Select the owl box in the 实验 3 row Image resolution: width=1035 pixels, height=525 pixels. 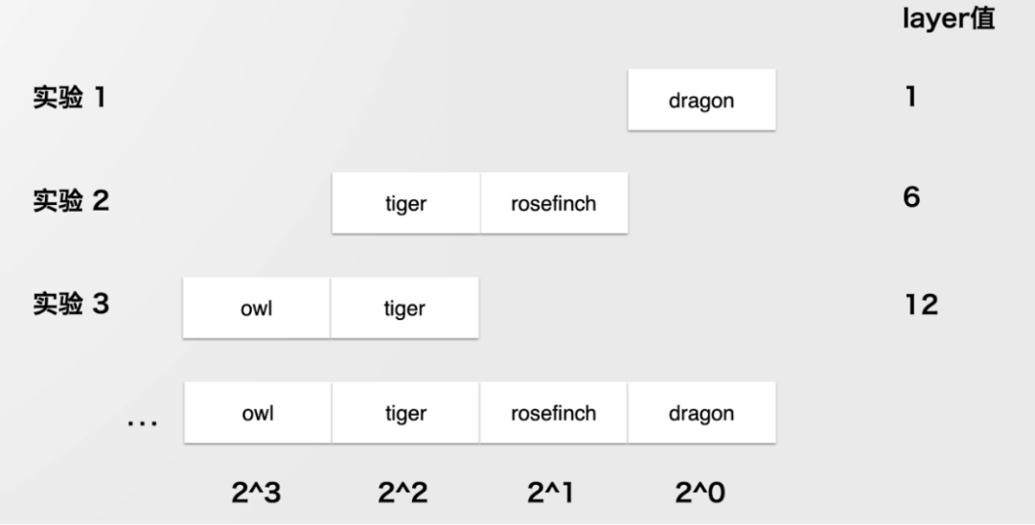coord(257,308)
